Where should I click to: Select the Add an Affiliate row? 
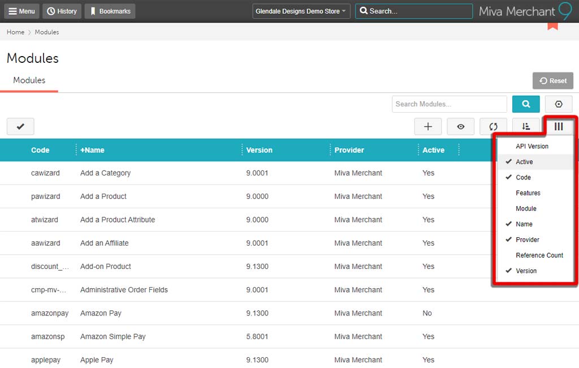pos(246,243)
